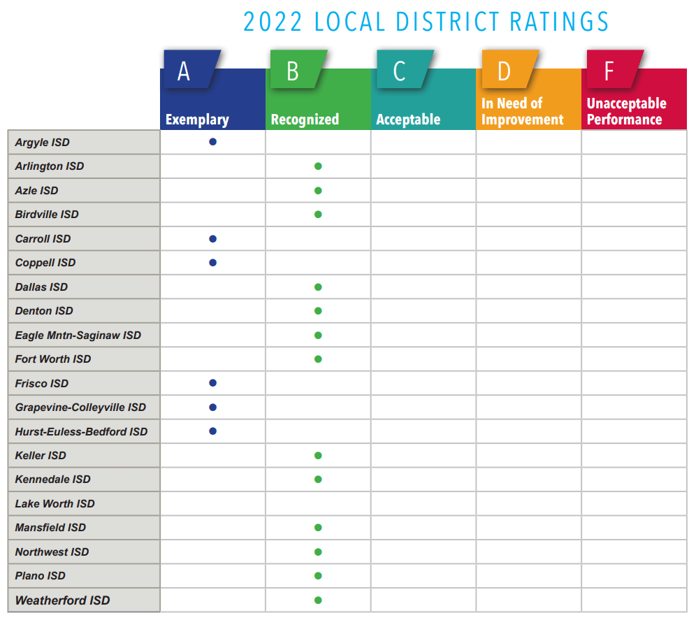
Task: Select the "Frisco ISD" row name
Action: pos(42,383)
